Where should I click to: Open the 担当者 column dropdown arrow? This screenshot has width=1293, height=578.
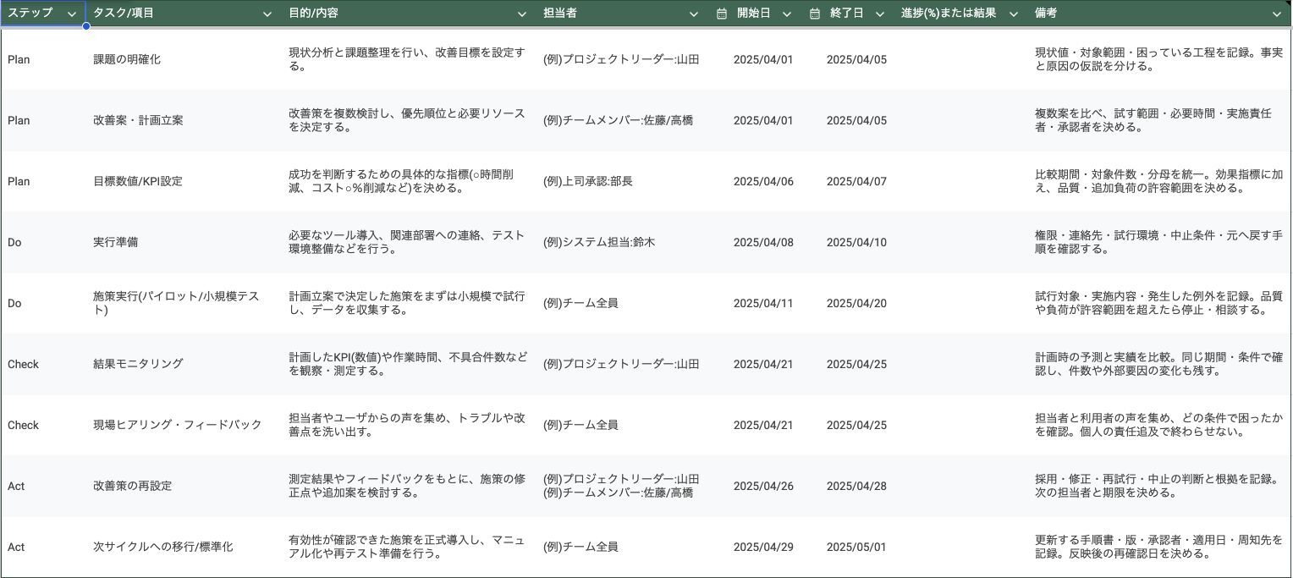(694, 14)
